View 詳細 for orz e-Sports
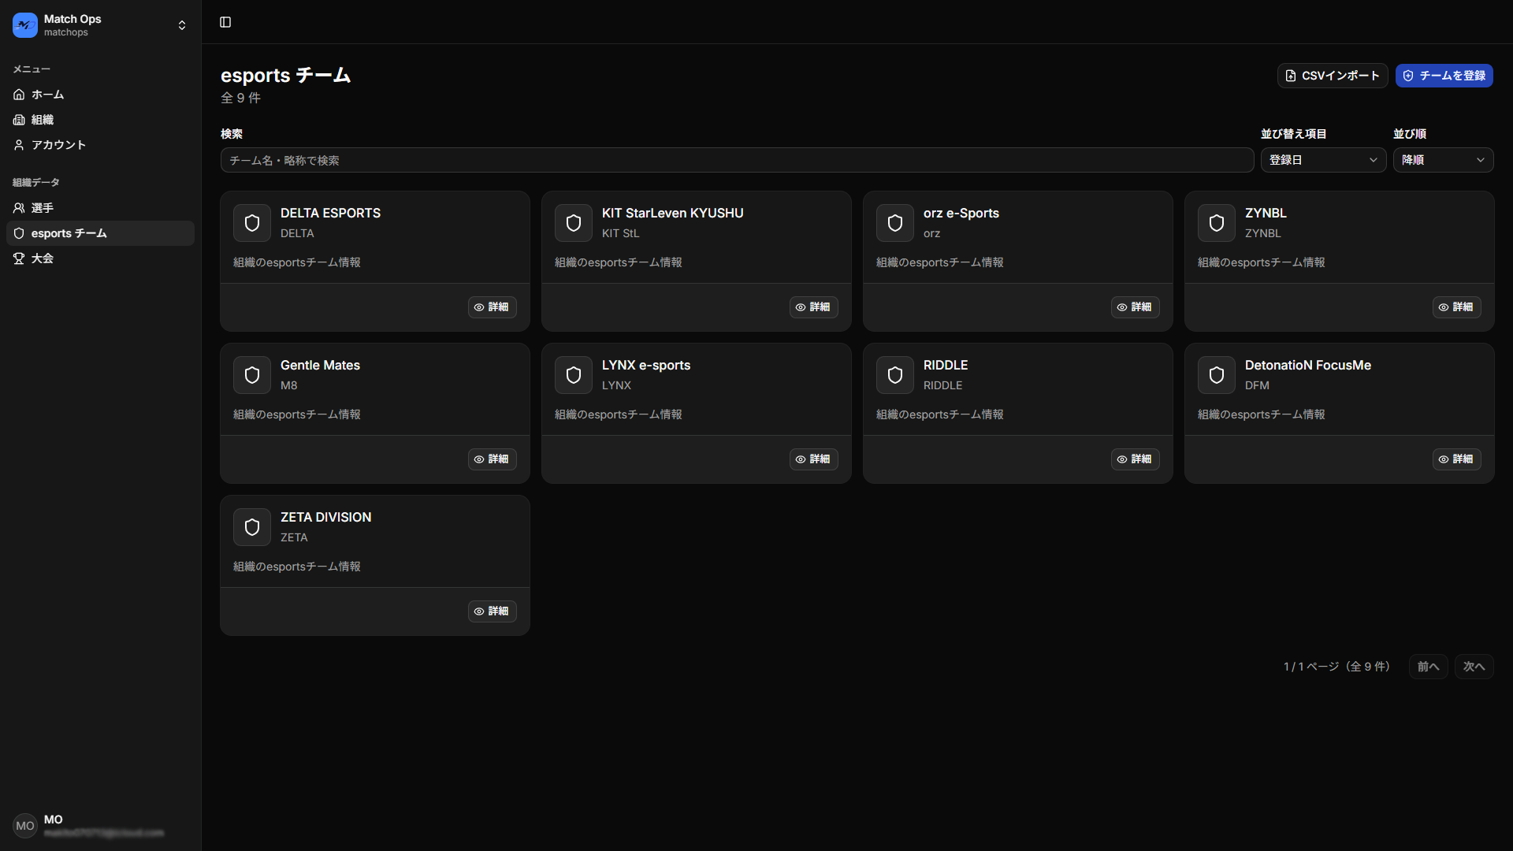1513x851 pixels. click(x=1136, y=307)
